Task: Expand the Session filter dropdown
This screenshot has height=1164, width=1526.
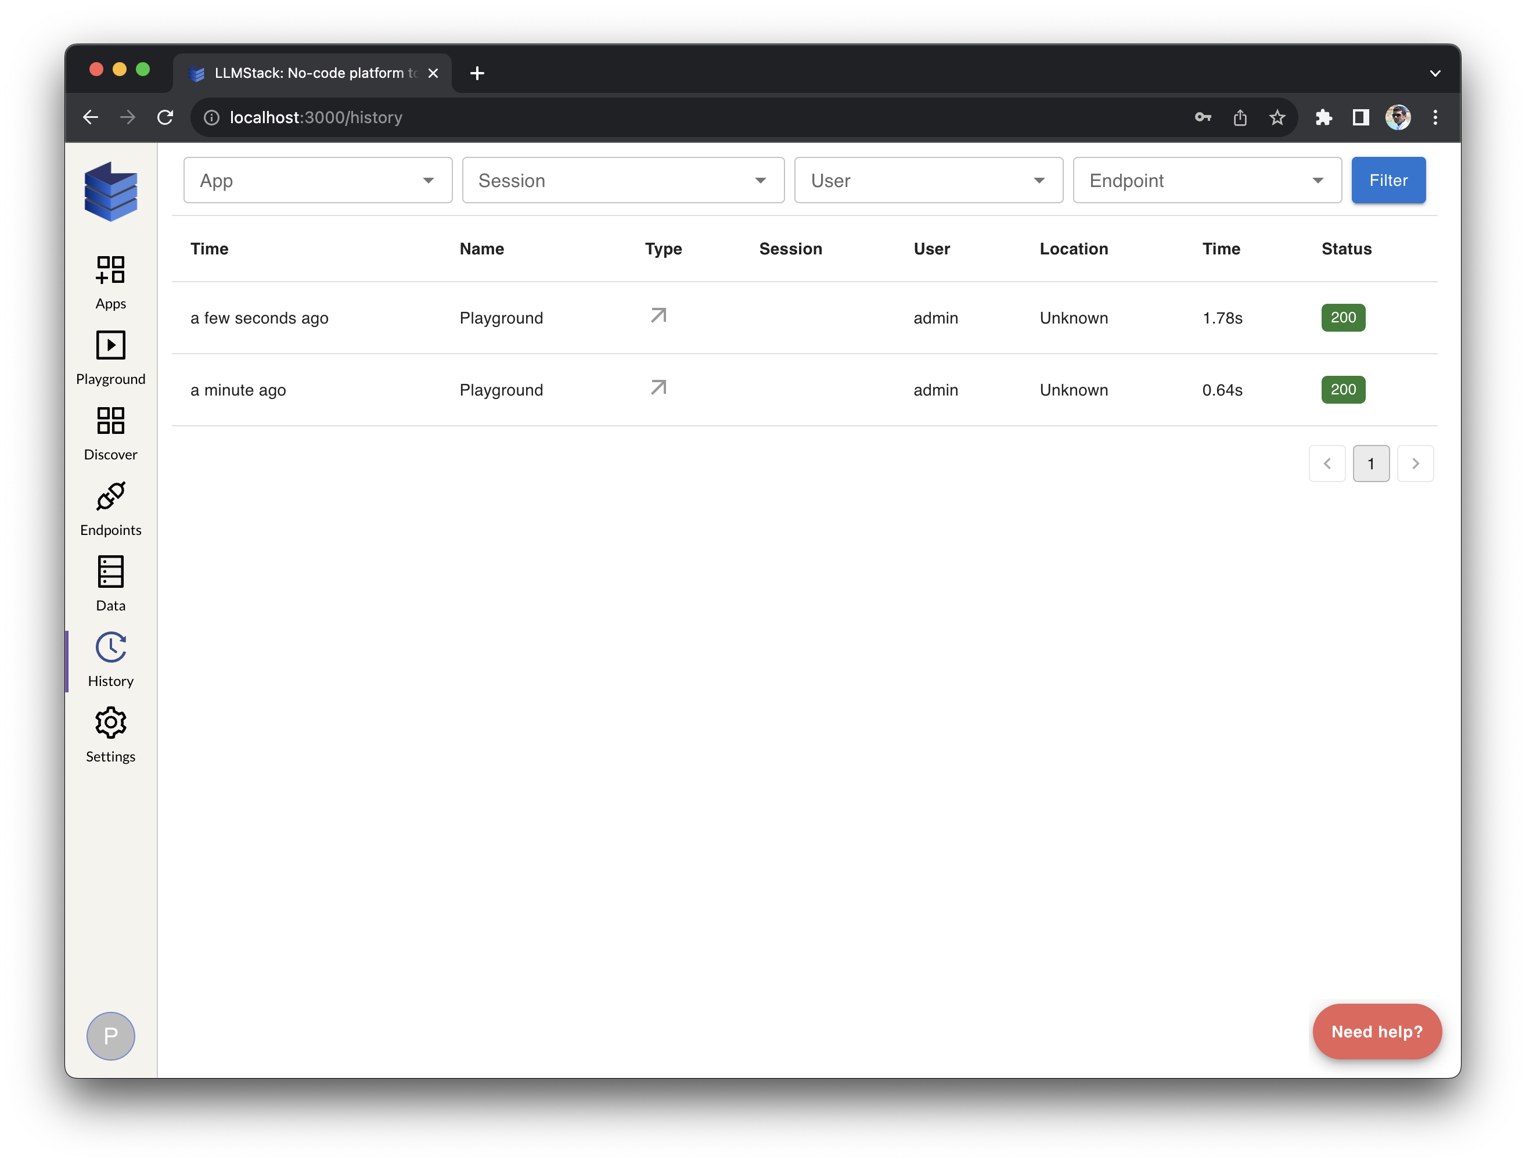Action: coord(622,180)
